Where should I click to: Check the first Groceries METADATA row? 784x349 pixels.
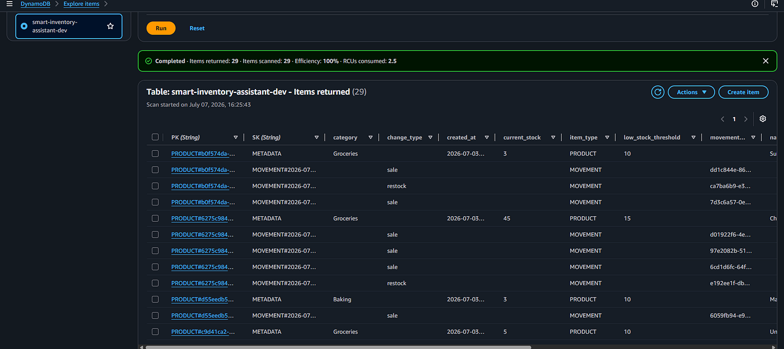tap(155, 153)
